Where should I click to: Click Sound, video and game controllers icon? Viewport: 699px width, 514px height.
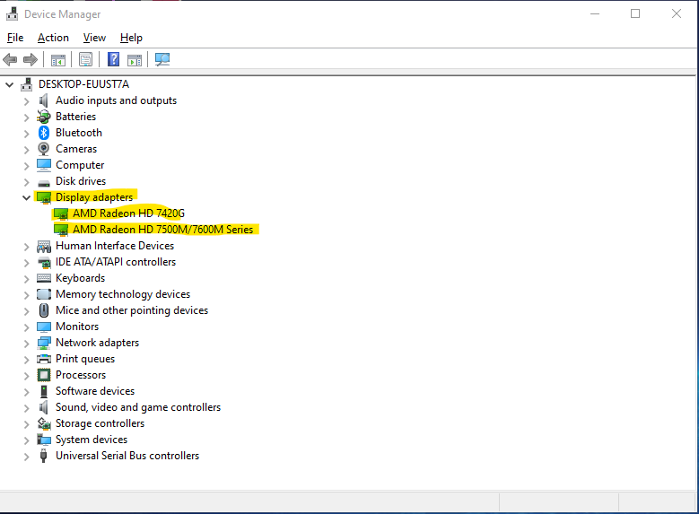[44, 407]
